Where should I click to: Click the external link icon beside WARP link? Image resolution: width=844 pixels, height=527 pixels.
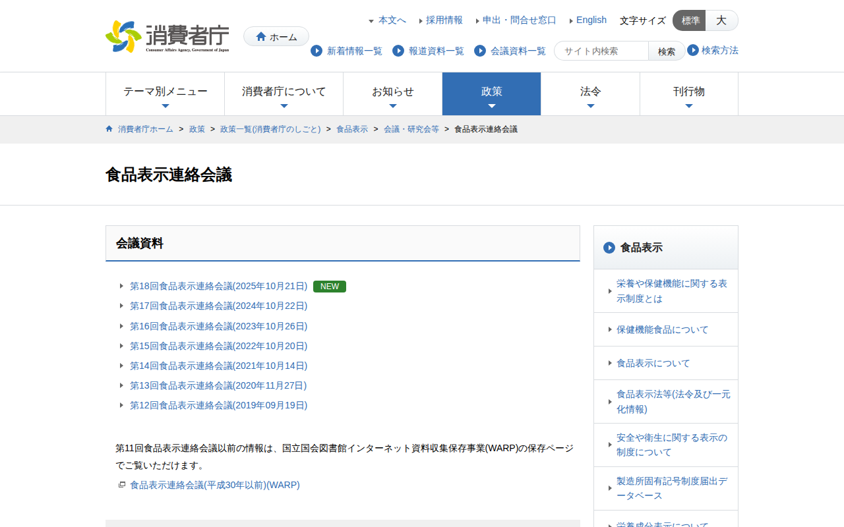pyautogui.click(x=122, y=485)
